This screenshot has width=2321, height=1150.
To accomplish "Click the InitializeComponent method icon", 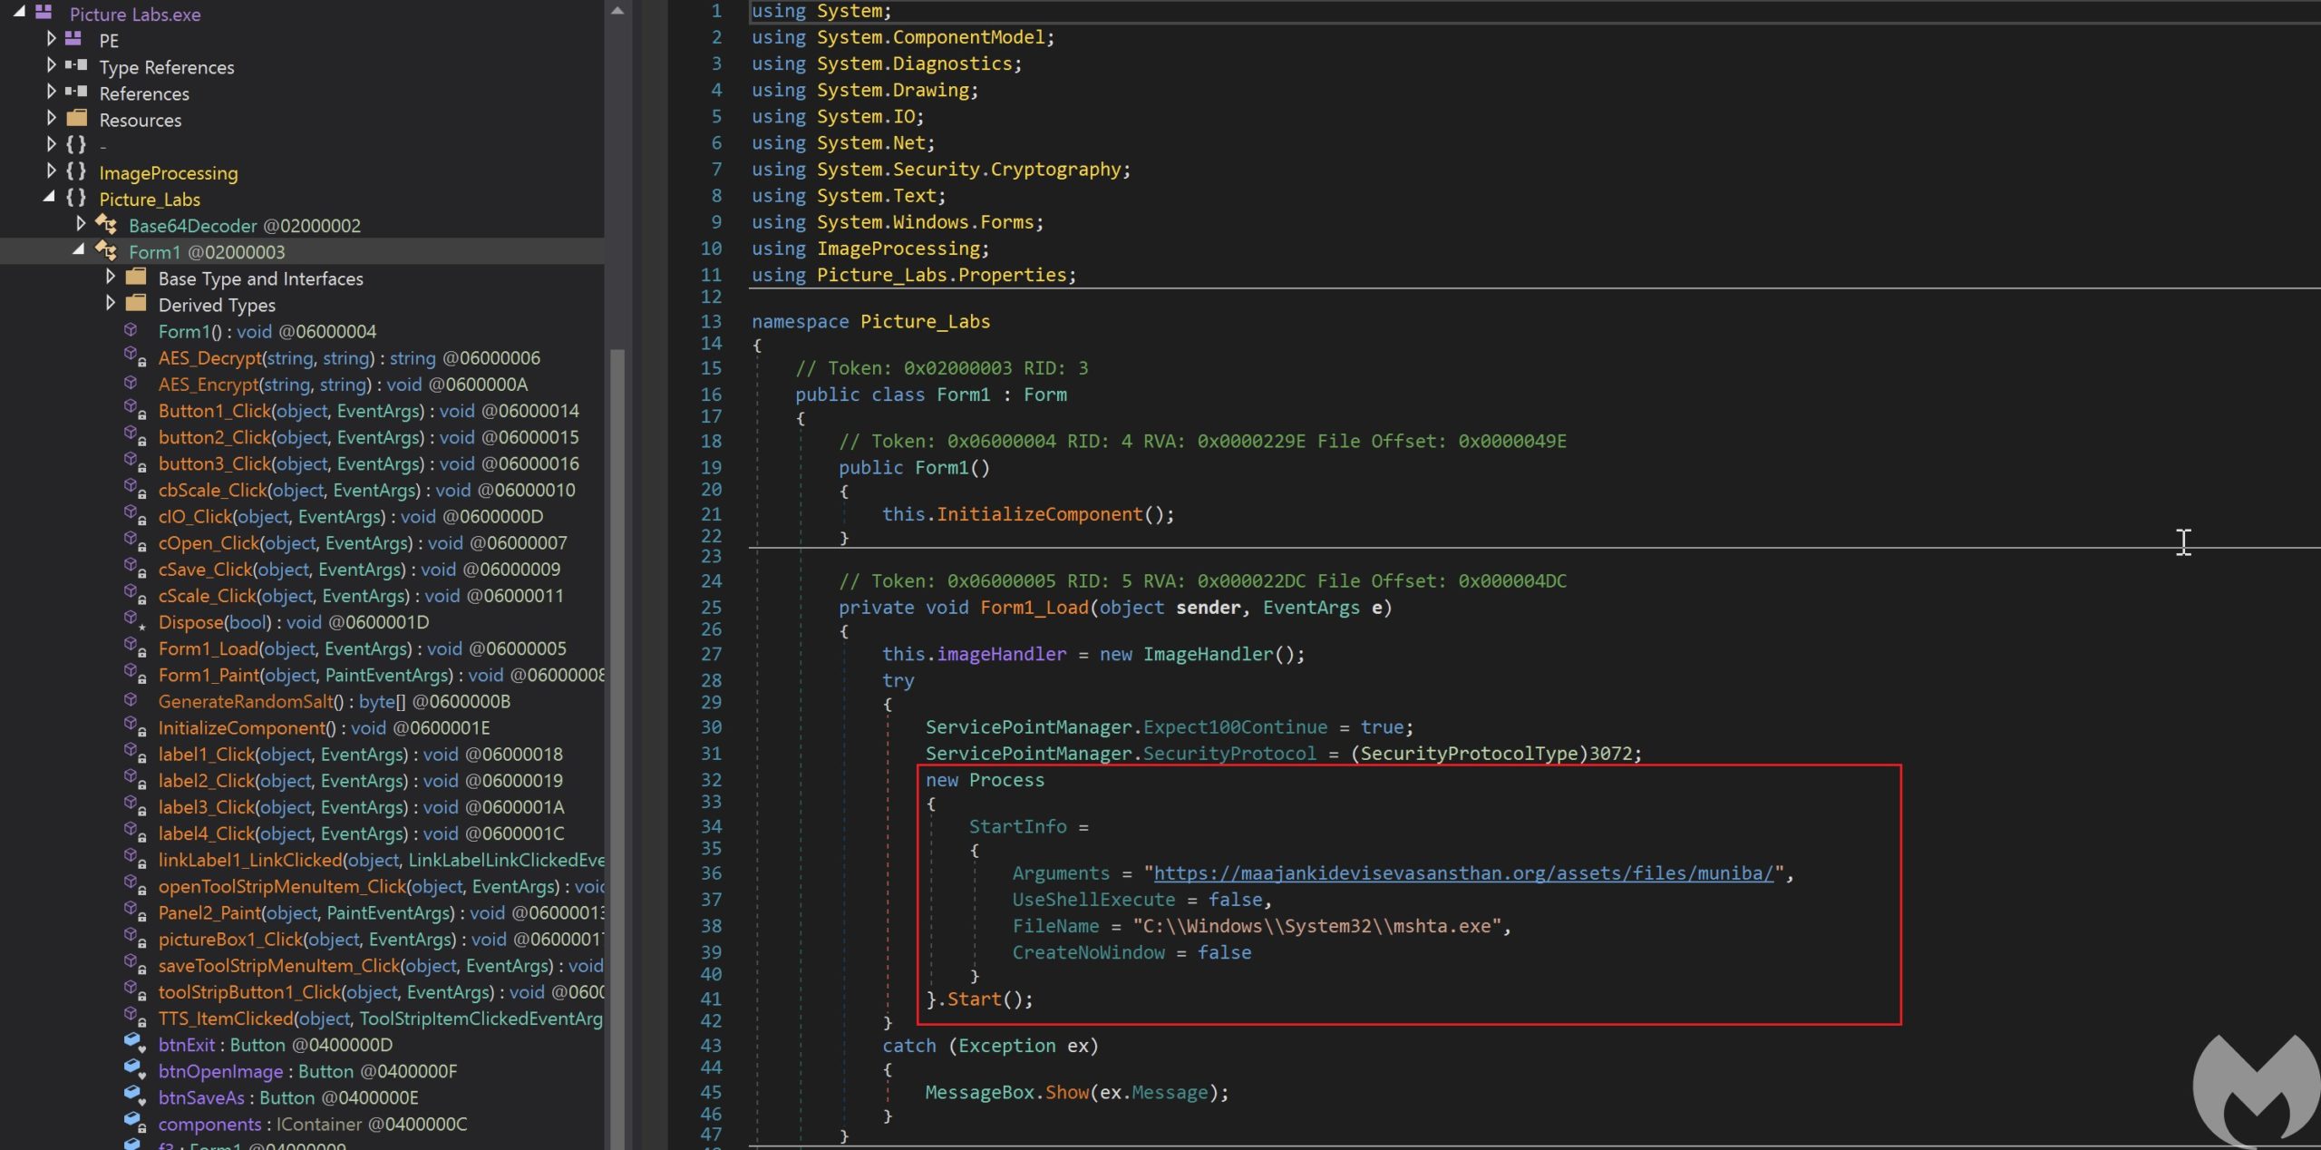I will click(x=135, y=726).
